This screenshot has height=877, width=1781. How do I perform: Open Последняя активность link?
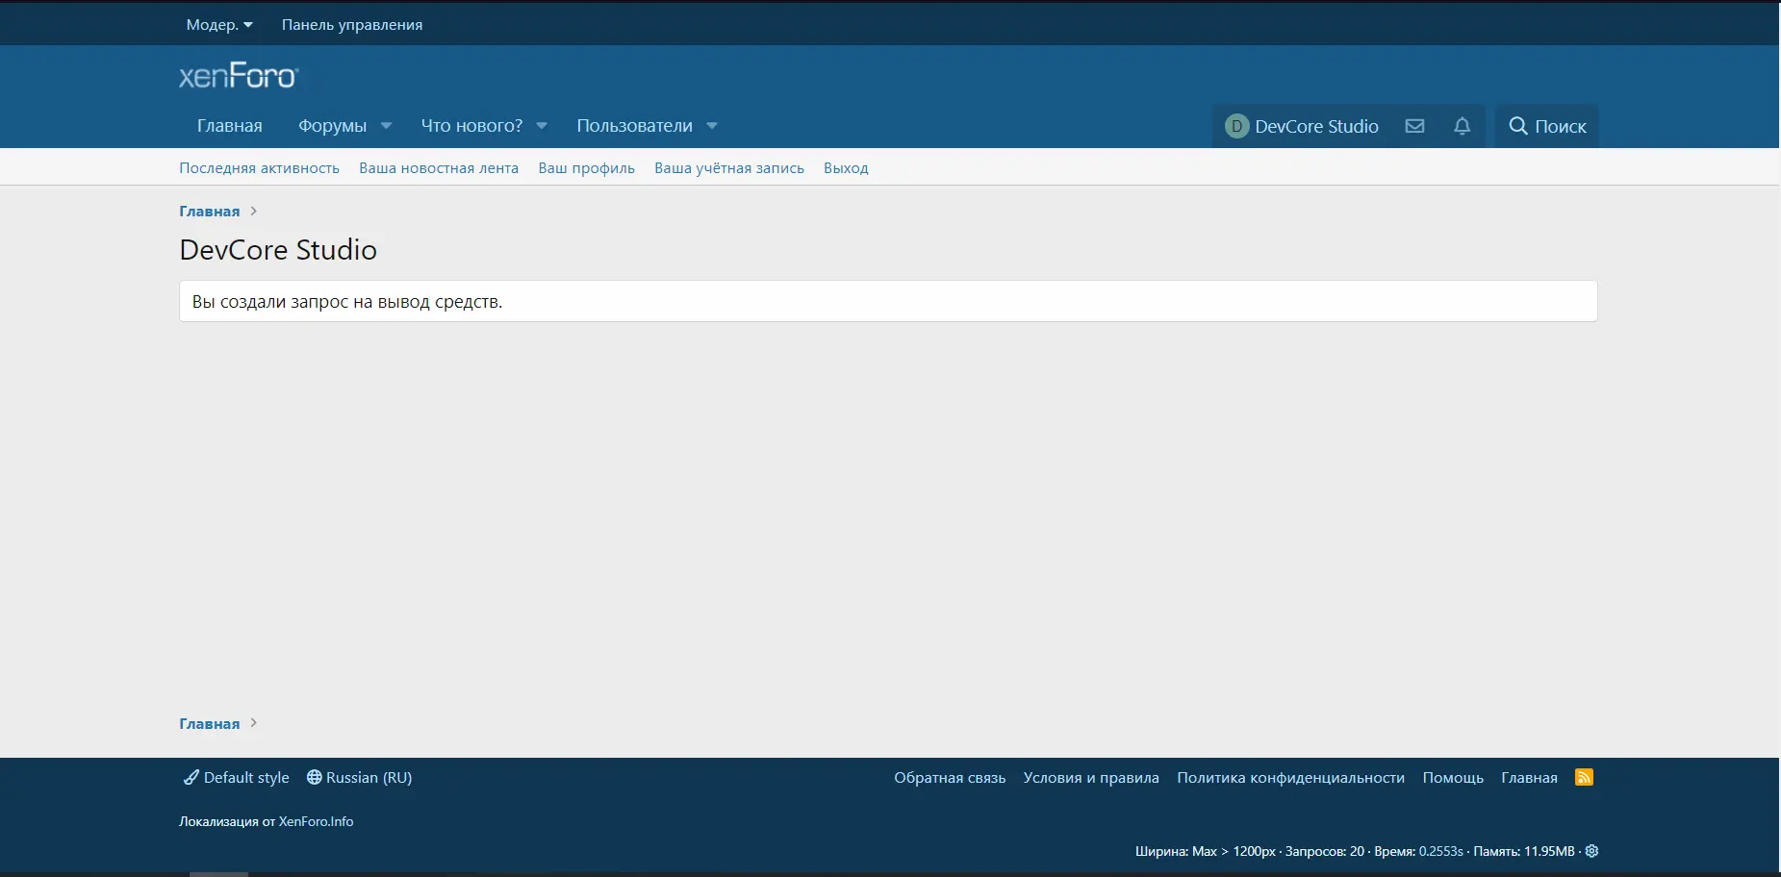tap(259, 167)
